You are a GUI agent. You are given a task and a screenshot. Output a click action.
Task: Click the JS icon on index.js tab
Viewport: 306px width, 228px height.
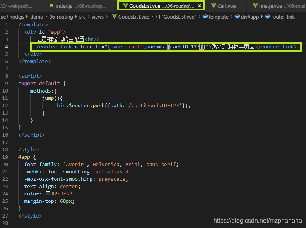coord(51,6)
